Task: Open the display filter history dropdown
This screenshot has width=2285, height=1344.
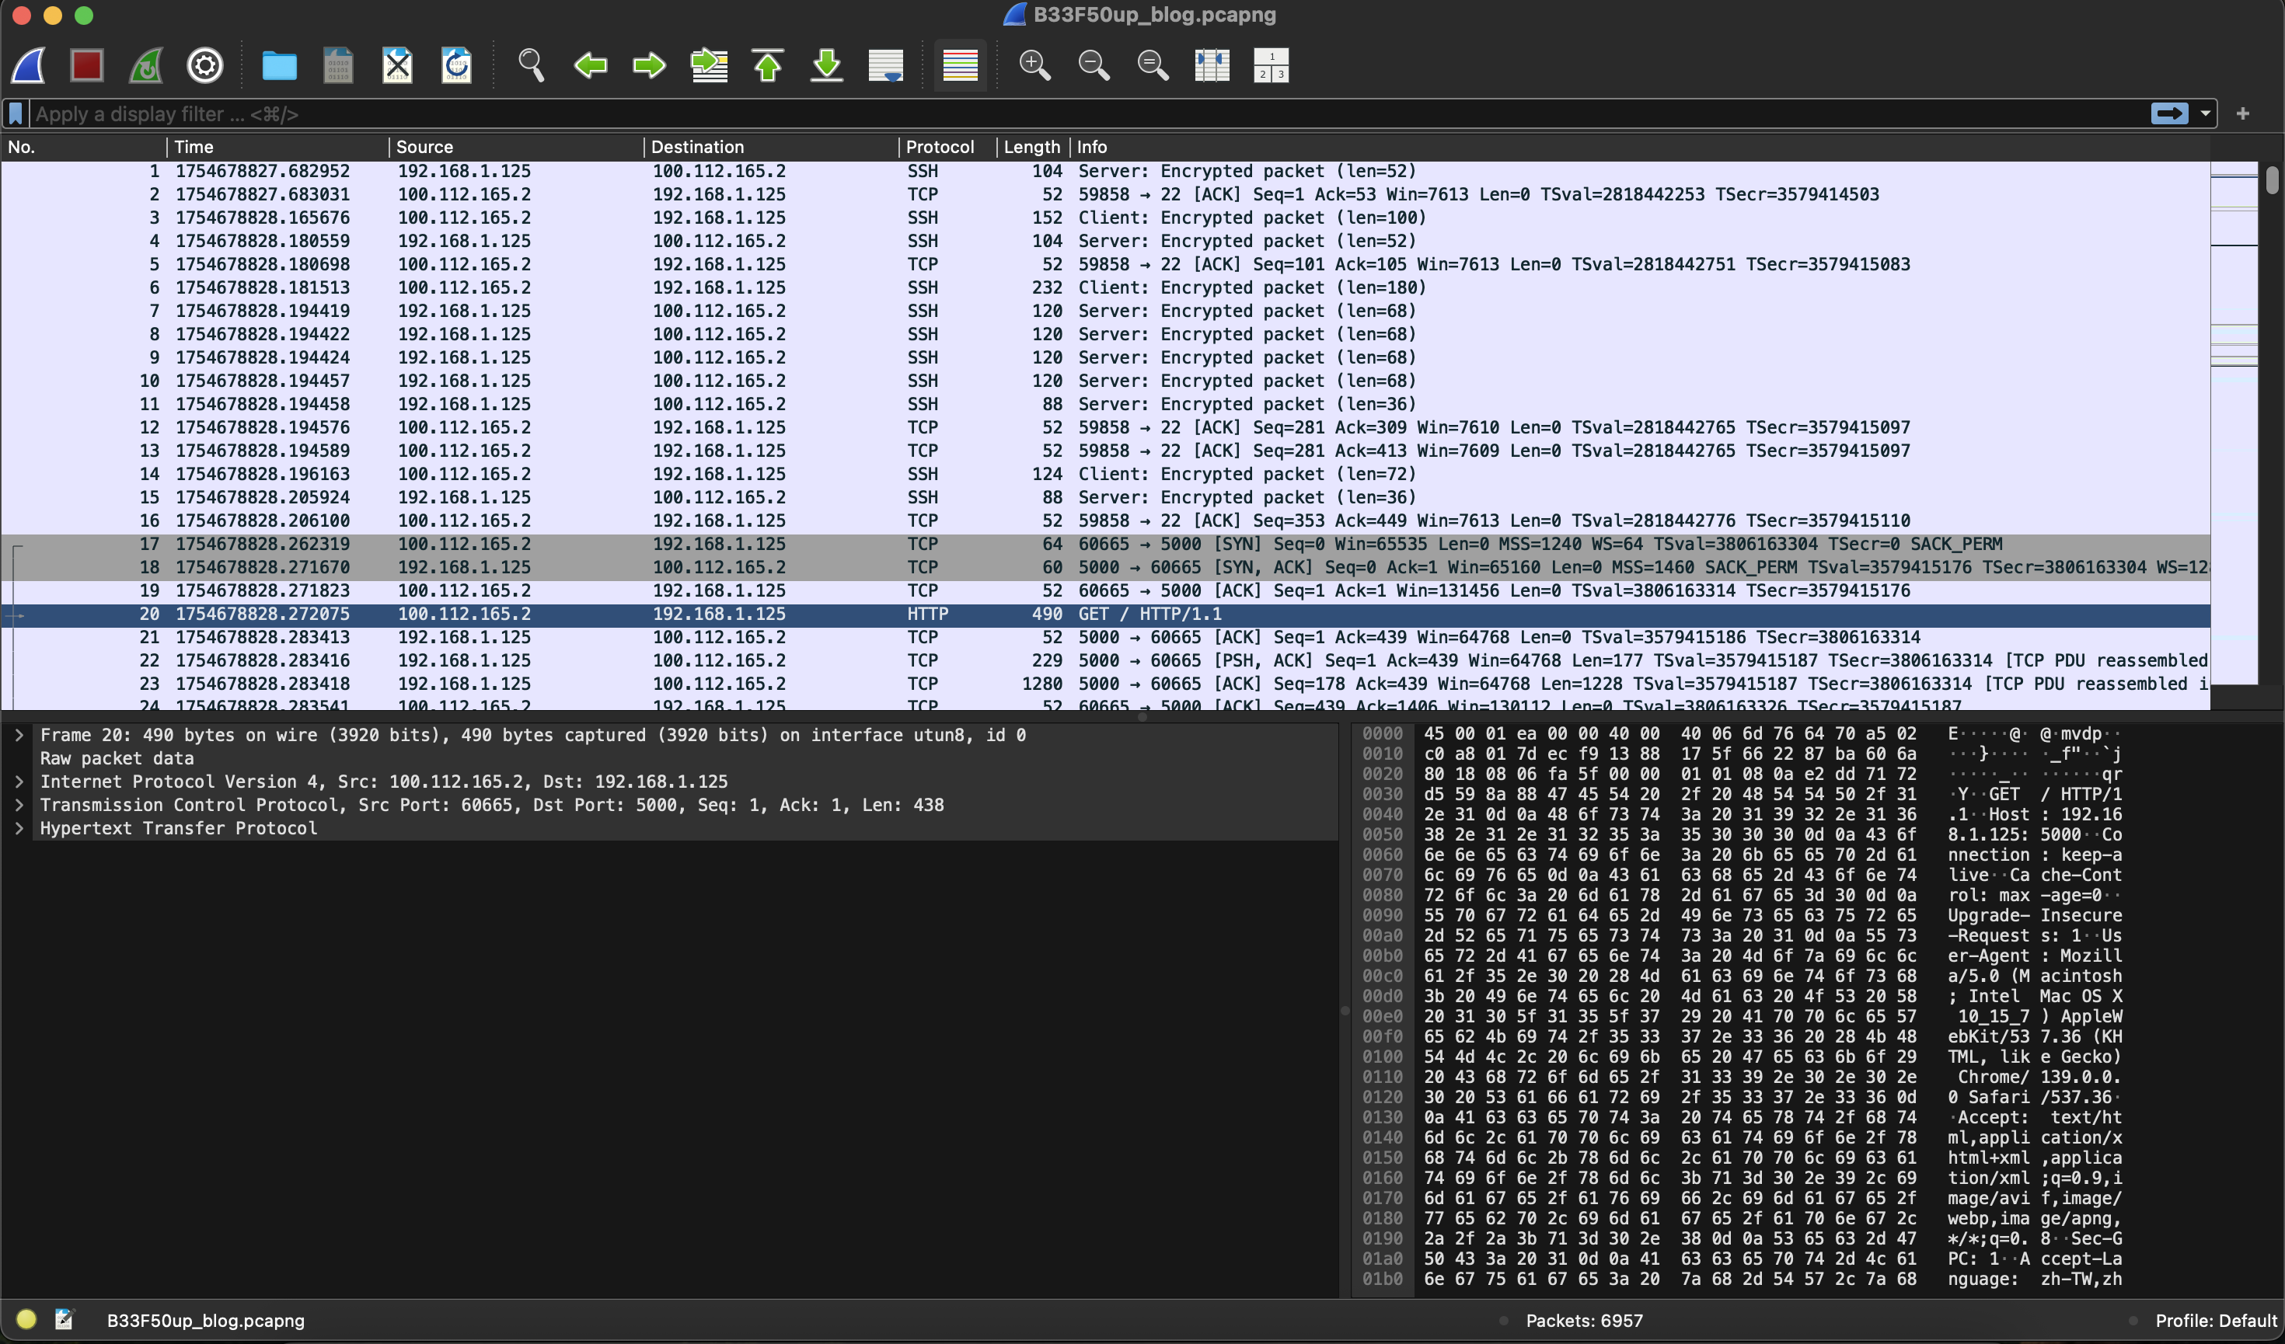Action: click(x=2205, y=114)
